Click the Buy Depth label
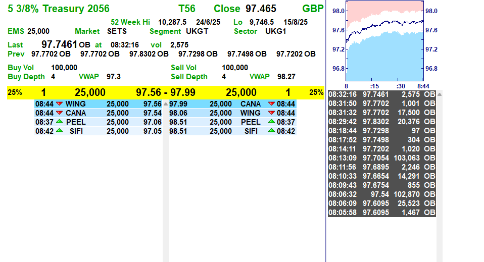This screenshot has width=484, height=262. pyautogui.click(x=26, y=77)
